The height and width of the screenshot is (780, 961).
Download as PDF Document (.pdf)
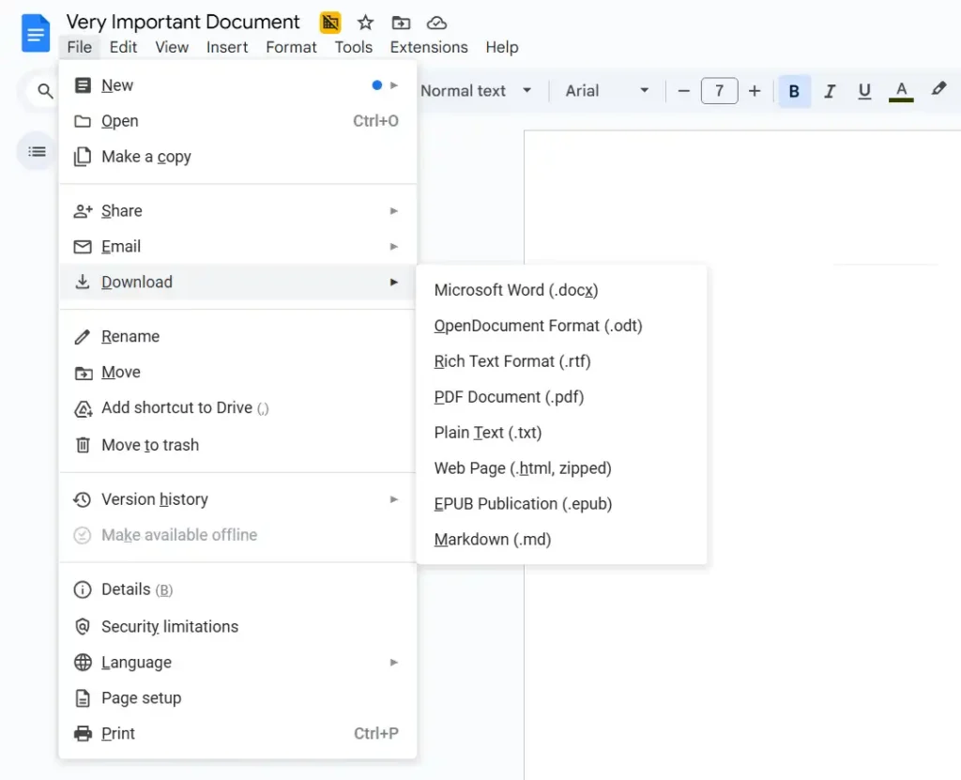[x=509, y=397]
